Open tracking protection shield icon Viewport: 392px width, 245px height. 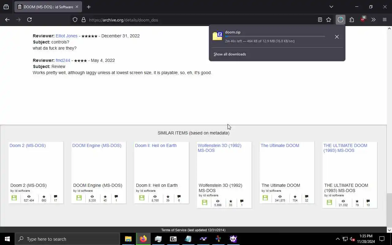click(75, 20)
